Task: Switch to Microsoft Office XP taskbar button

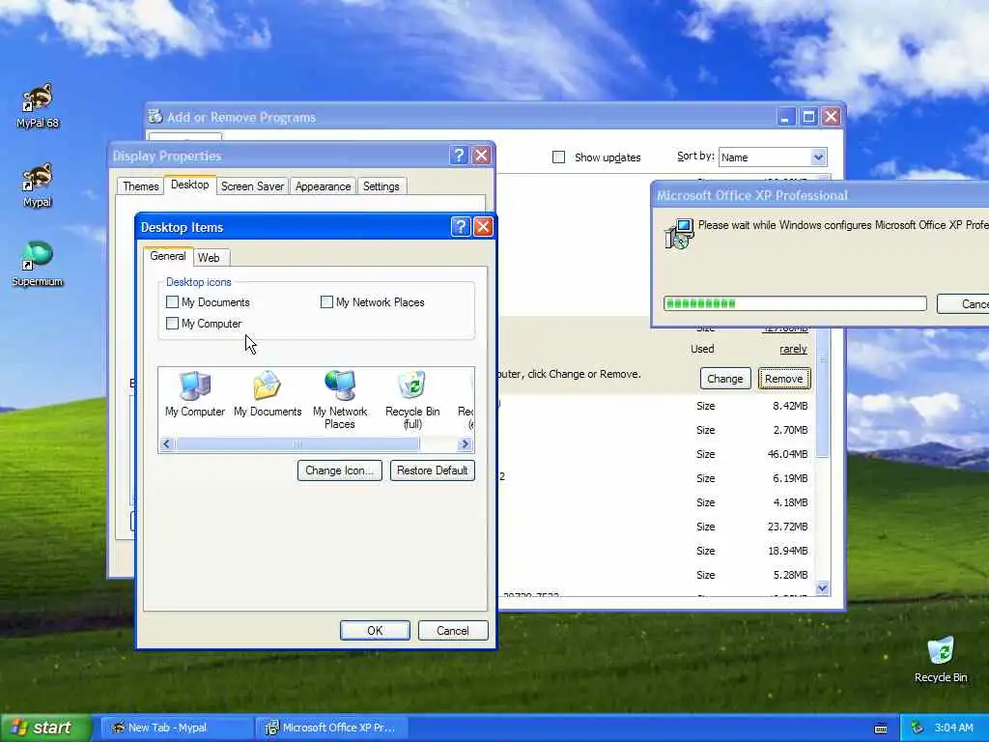Action: pos(331,728)
